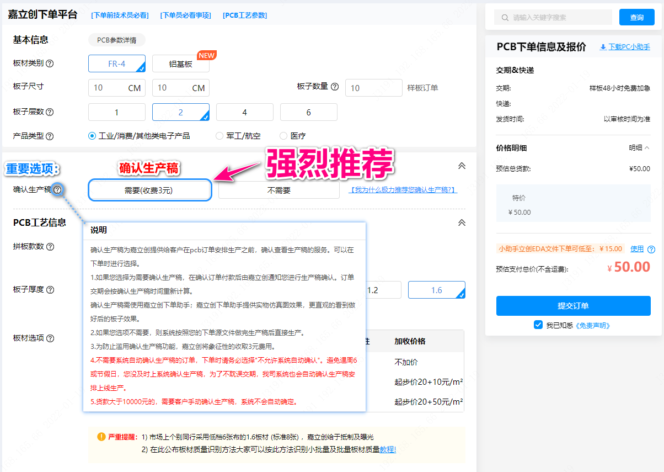Open the 《免责声明》 link
This screenshot has height=472, width=664.
click(x=593, y=325)
